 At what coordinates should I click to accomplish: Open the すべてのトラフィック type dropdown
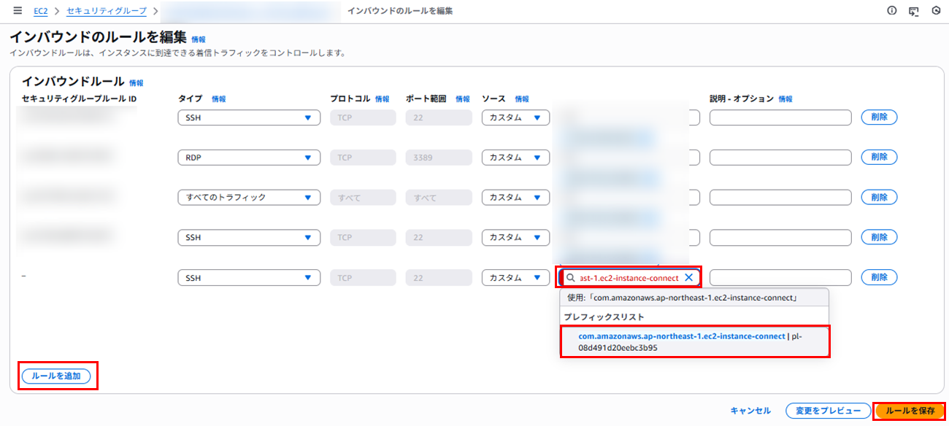tap(249, 197)
